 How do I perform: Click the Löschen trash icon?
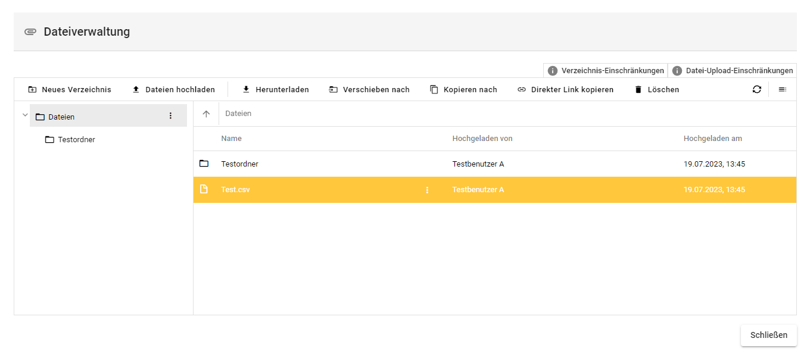coord(638,90)
